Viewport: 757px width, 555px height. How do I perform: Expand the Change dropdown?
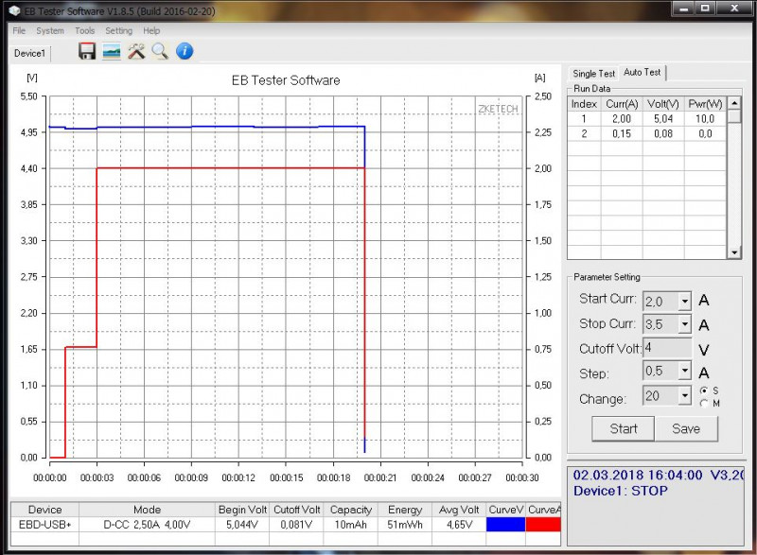pos(684,396)
